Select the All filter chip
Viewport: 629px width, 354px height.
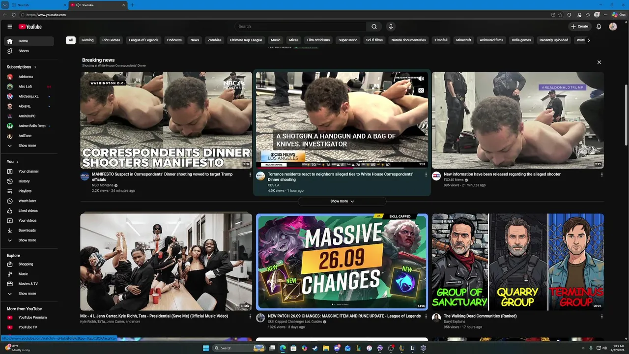[71, 40]
